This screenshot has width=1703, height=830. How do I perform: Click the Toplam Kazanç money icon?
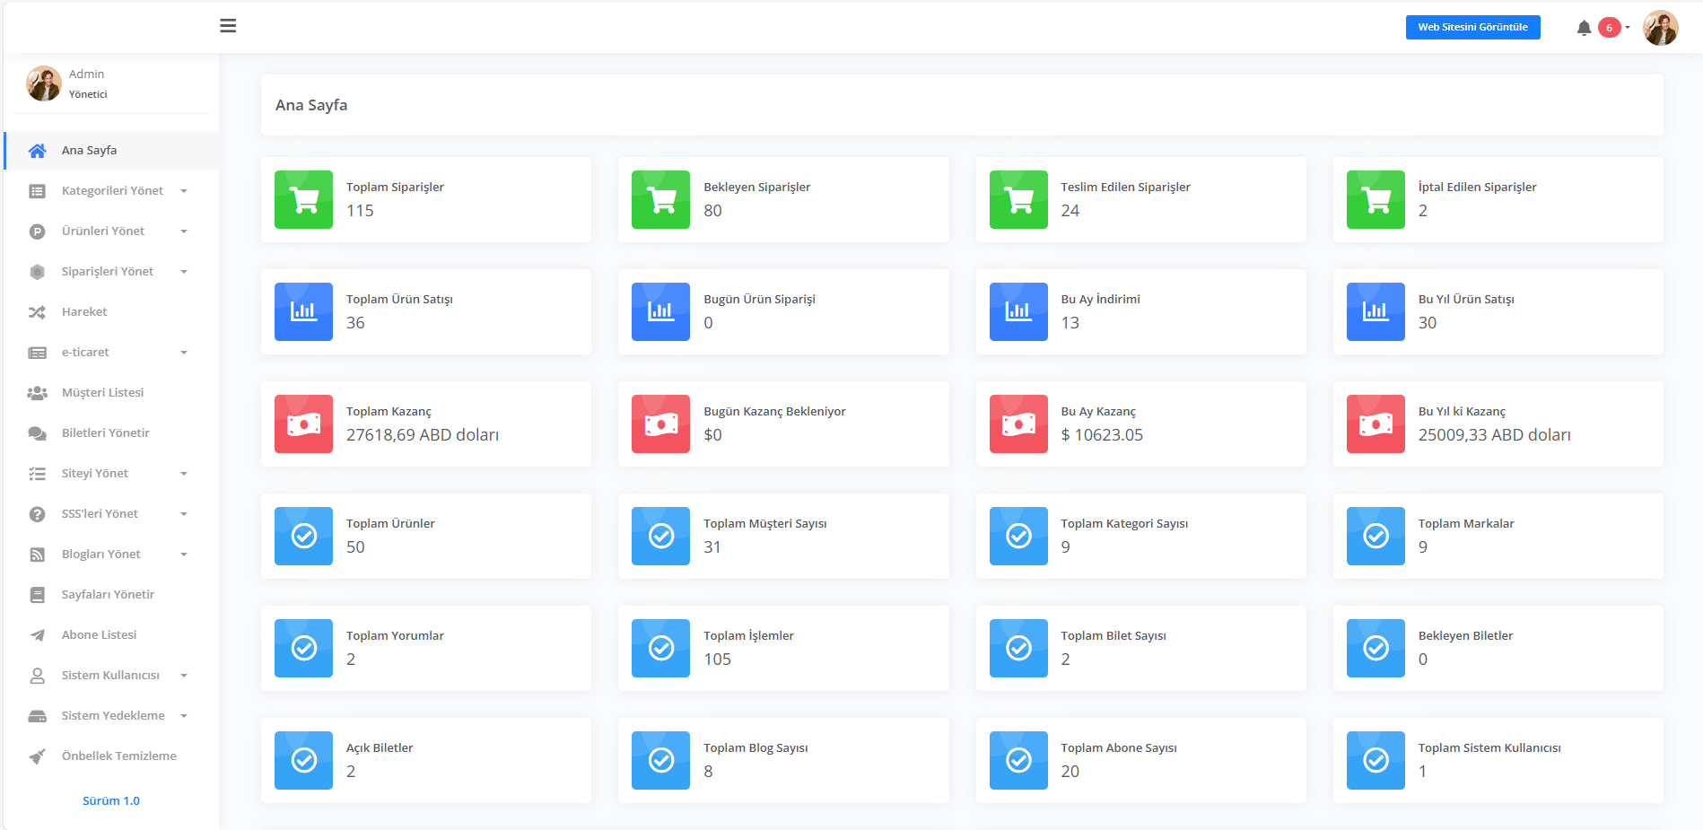pyautogui.click(x=303, y=424)
